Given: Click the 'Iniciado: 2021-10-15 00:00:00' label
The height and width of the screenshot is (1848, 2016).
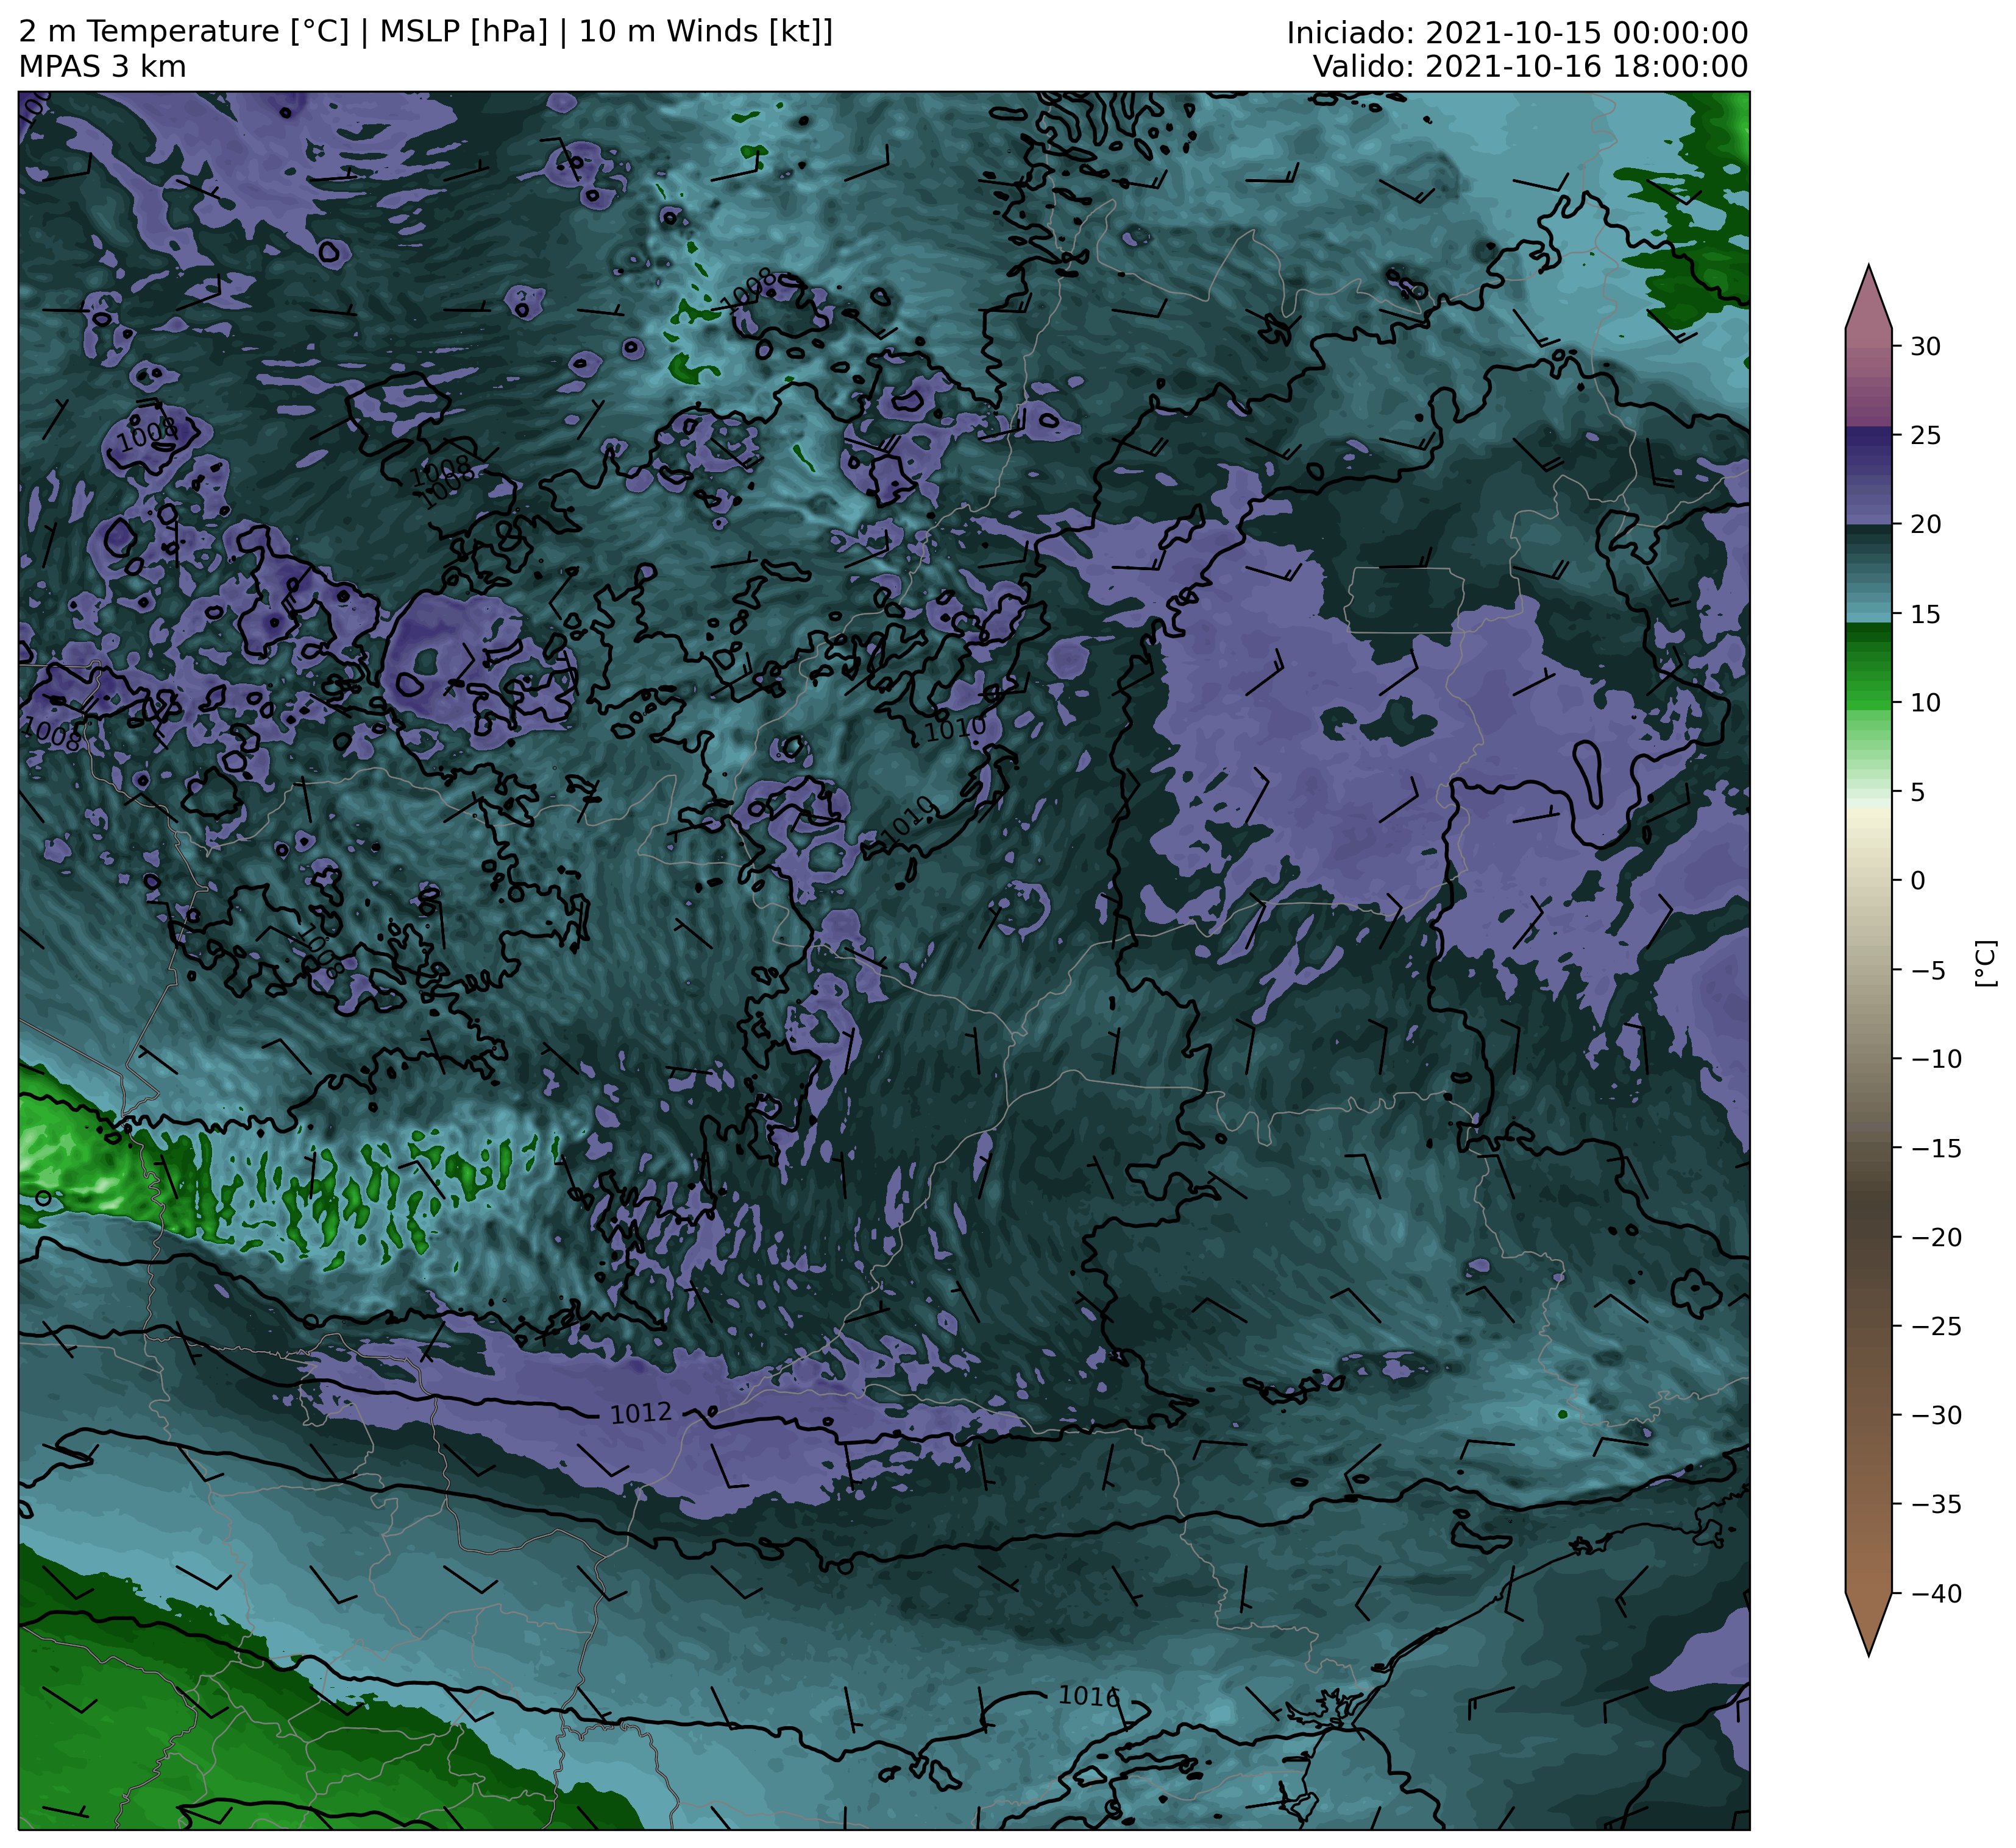Looking at the screenshot, I should coord(1517,33).
